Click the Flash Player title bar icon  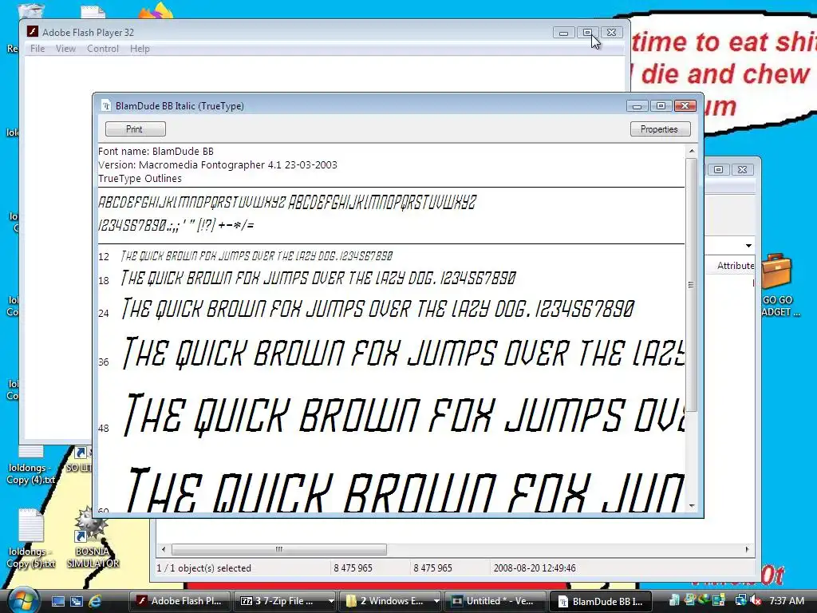[x=32, y=32]
